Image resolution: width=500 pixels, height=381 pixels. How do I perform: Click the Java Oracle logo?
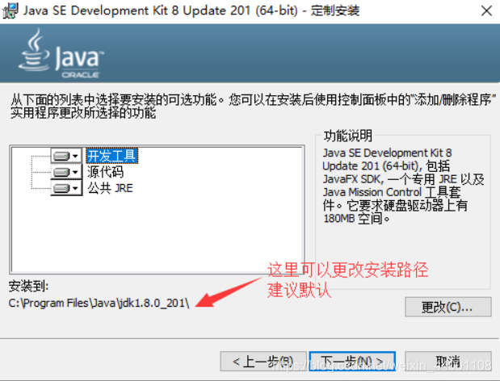click(x=61, y=53)
